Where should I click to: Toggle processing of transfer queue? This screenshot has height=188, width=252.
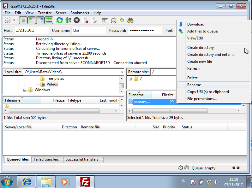pyautogui.click(x=68, y=20)
